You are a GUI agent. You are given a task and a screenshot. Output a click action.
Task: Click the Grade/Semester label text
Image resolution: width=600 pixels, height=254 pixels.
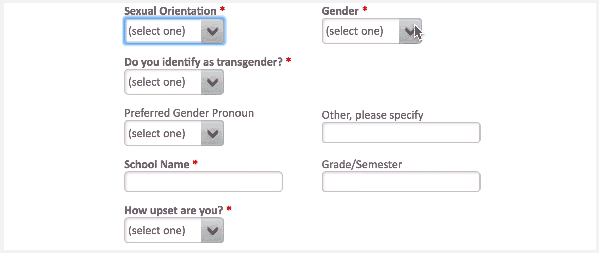(x=362, y=164)
